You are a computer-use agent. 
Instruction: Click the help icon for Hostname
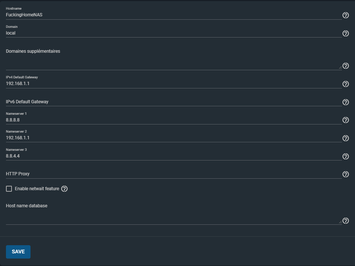point(345,15)
